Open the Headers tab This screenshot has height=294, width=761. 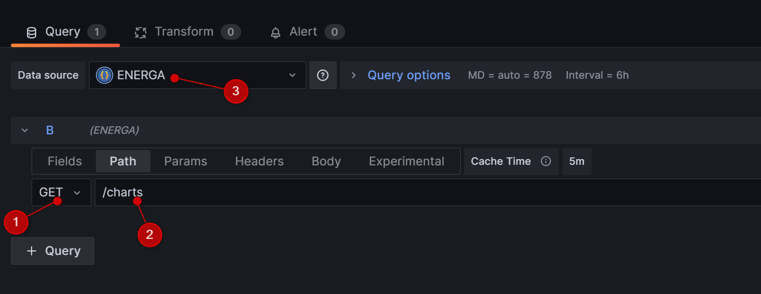[x=259, y=161]
